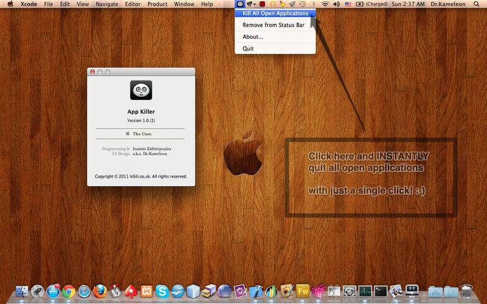Choose Remove from Status Bar
Image resolution: width=487 pixels, height=304 pixels.
(x=275, y=25)
